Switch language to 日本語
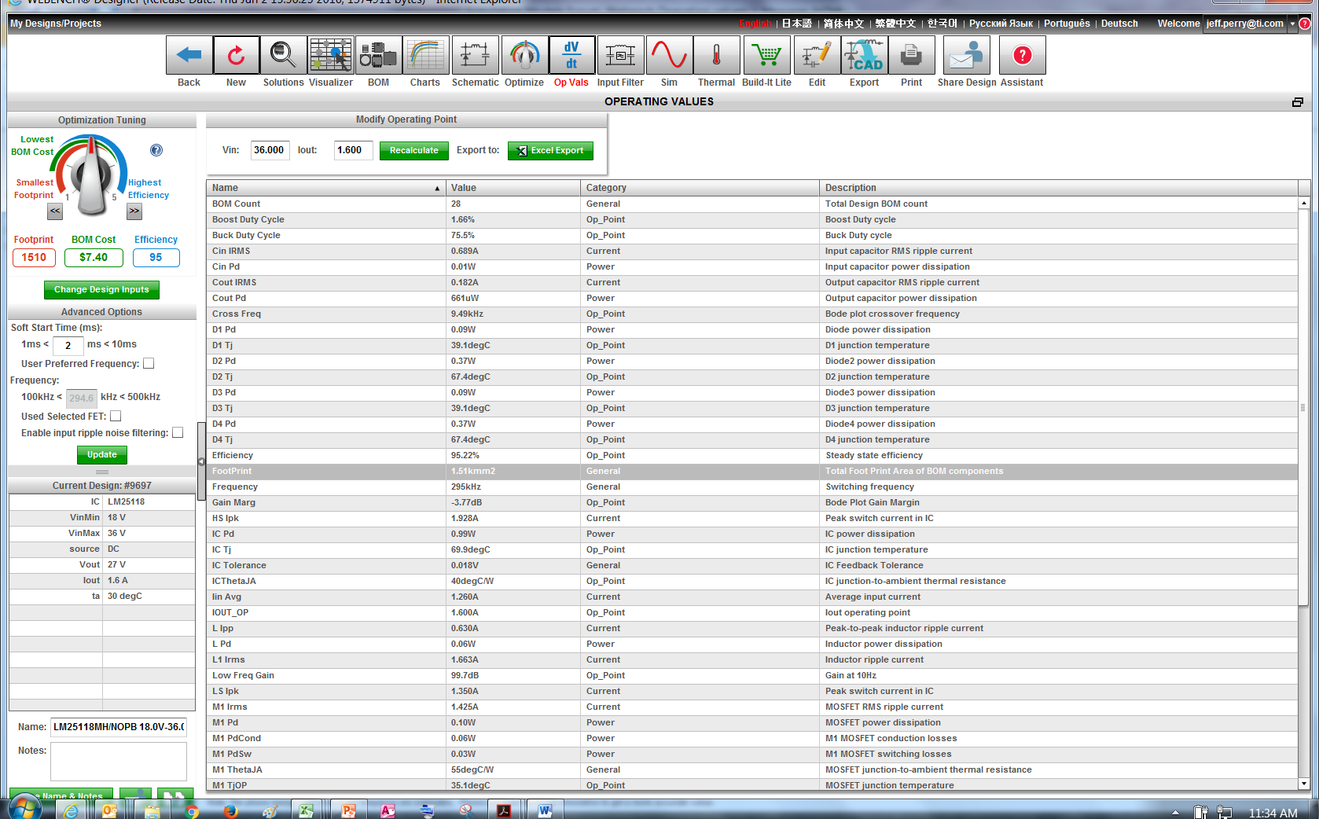This screenshot has height=819, width=1319. click(796, 24)
